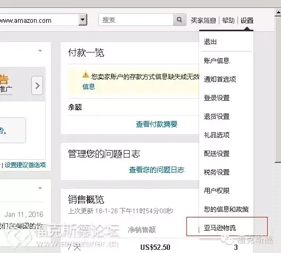Click the 查看付款摘要 link
The width and height of the screenshot is (281, 253).
(x=157, y=124)
